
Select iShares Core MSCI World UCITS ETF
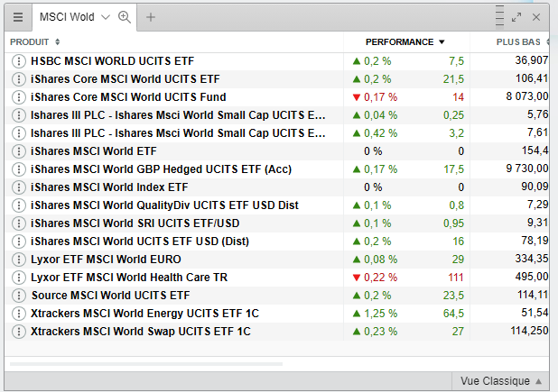coord(126,79)
